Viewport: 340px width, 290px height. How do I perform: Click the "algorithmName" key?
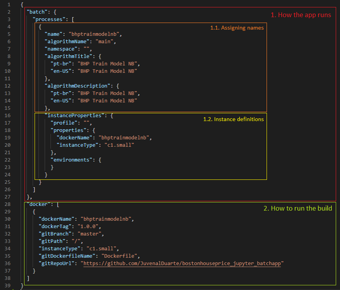point(67,42)
